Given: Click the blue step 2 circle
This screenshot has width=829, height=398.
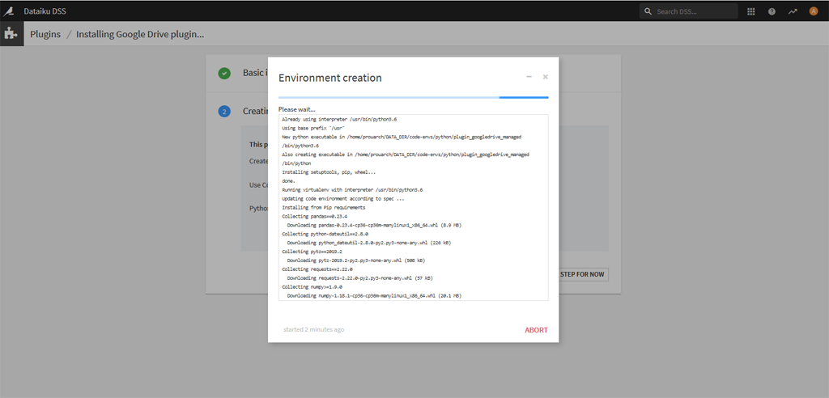Looking at the screenshot, I should click(224, 112).
